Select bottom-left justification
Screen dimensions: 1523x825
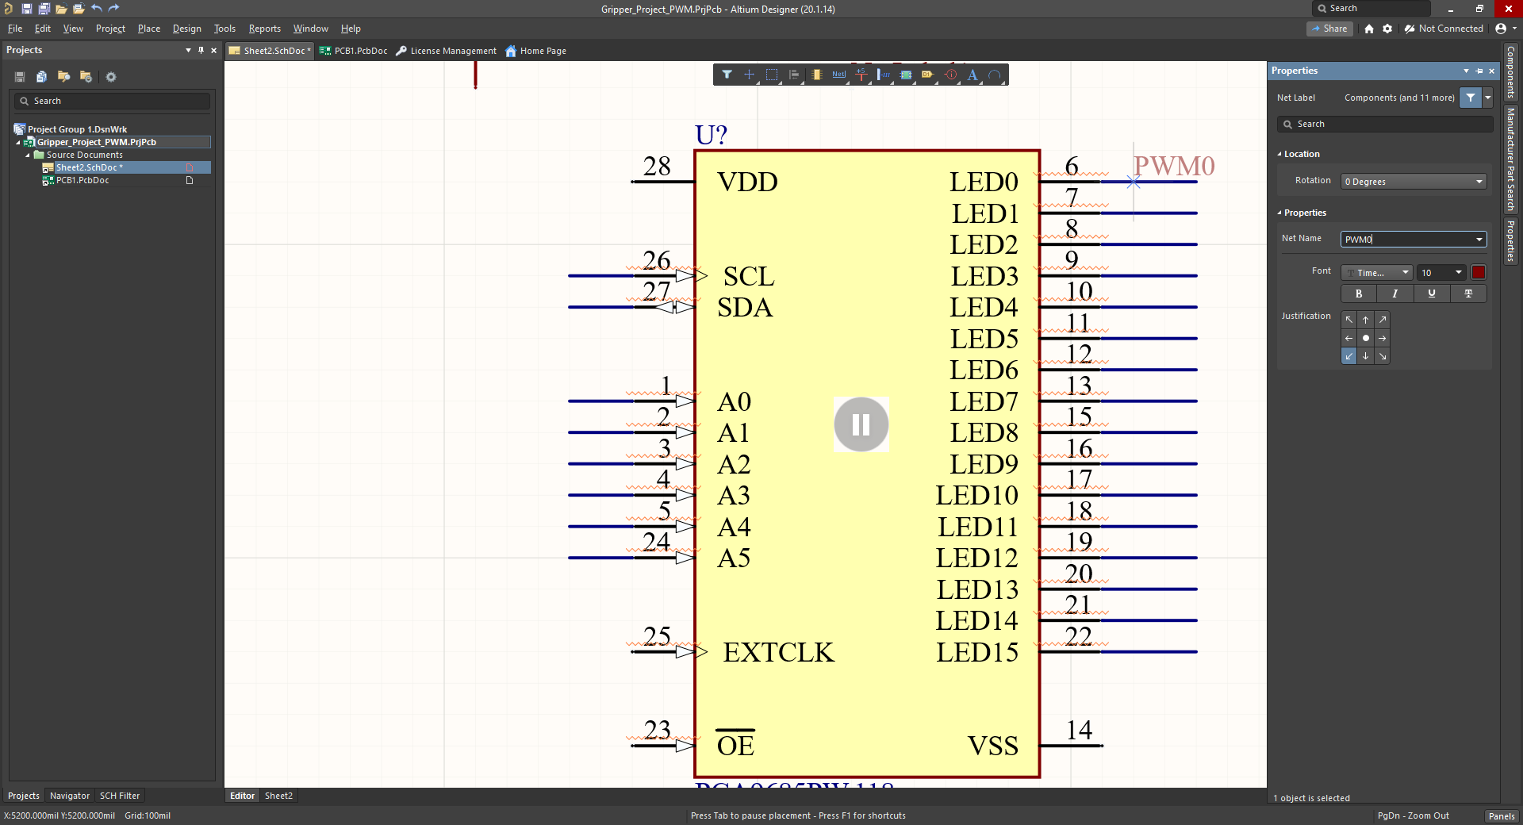[1349, 356]
